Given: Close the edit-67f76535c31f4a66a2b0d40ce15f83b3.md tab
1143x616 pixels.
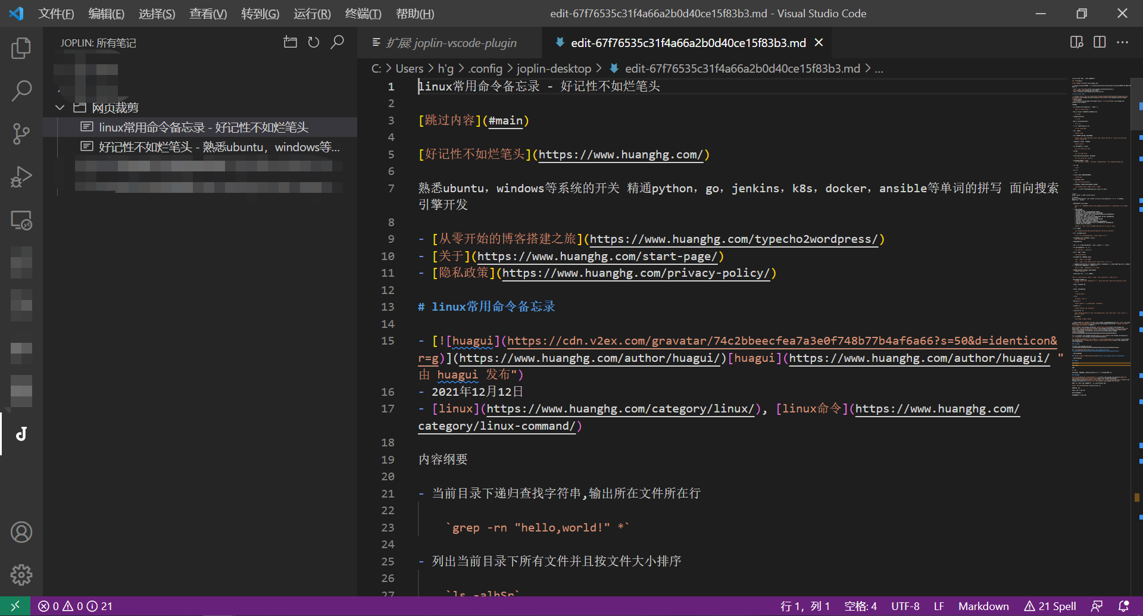Looking at the screenshot, I should [x=819, y=43].
